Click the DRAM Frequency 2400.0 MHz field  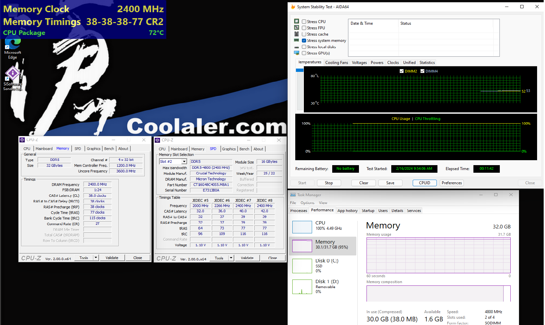click(97, 185)
